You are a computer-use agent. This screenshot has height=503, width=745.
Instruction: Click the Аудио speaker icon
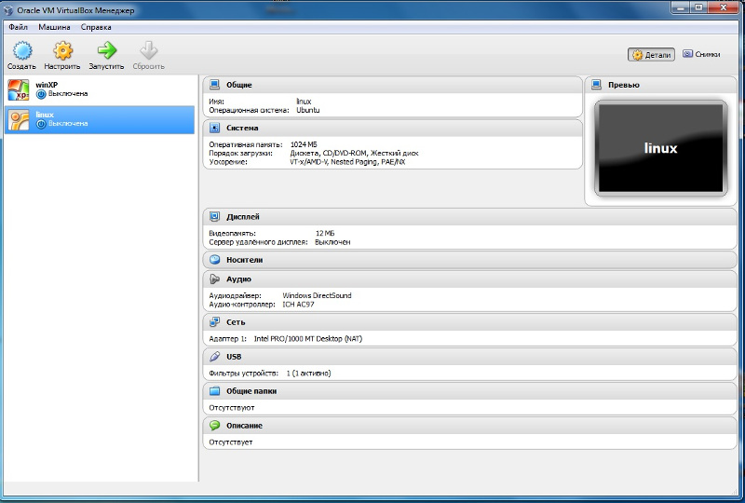coord(215,279)
